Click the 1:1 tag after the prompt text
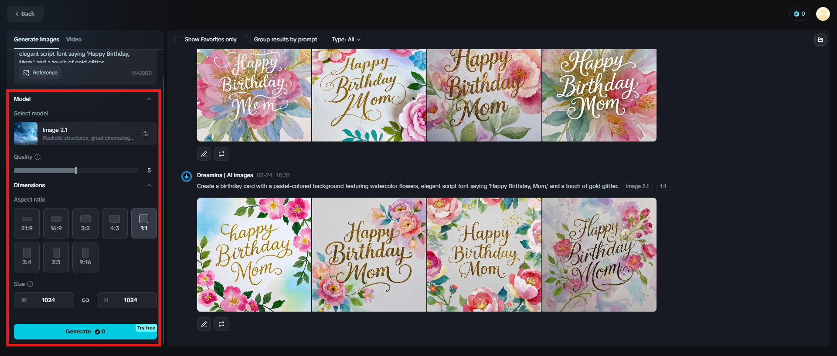This screenshot has width=837, height=356. (x=663, y=186)
